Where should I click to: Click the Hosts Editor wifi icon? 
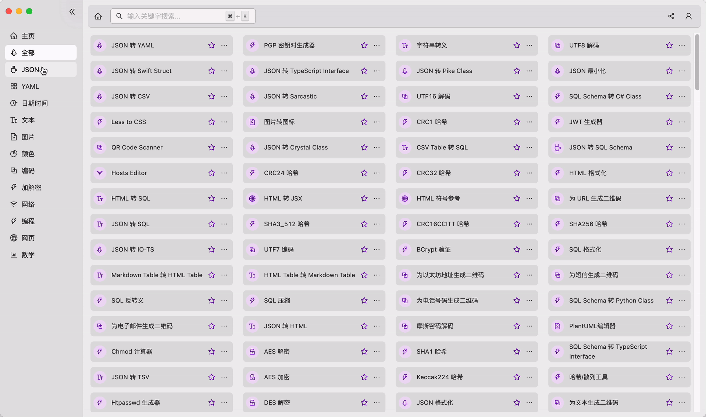(100, 173)
